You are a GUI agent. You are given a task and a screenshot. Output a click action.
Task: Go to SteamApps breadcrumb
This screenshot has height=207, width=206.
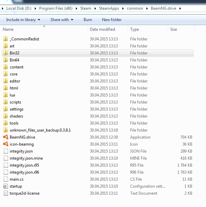click(109, 8)
